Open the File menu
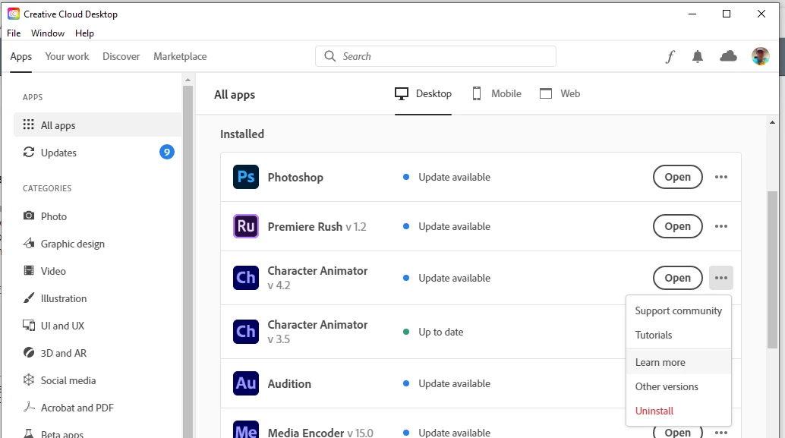Screen dimensions: 785x438 tap(14, 33)
